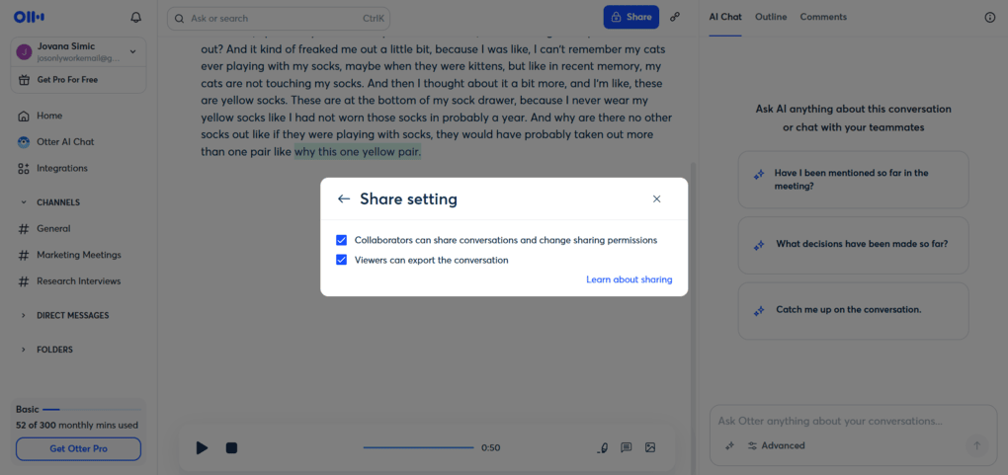Click the insert image icon in player bar
This screenshot has height=475, width=1008.
tap(650, 447)
